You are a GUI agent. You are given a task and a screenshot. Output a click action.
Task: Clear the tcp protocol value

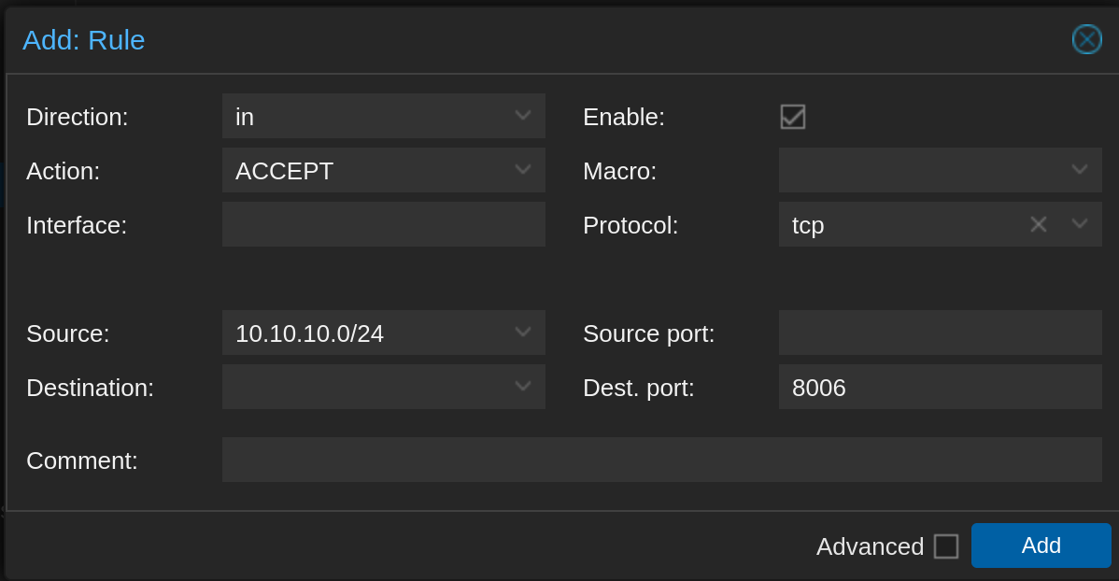1039,224
